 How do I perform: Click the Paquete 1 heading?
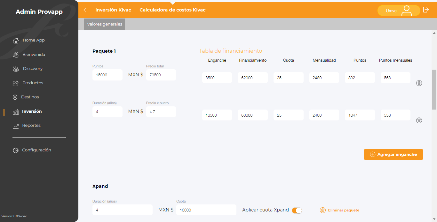(x=104, y=51)
